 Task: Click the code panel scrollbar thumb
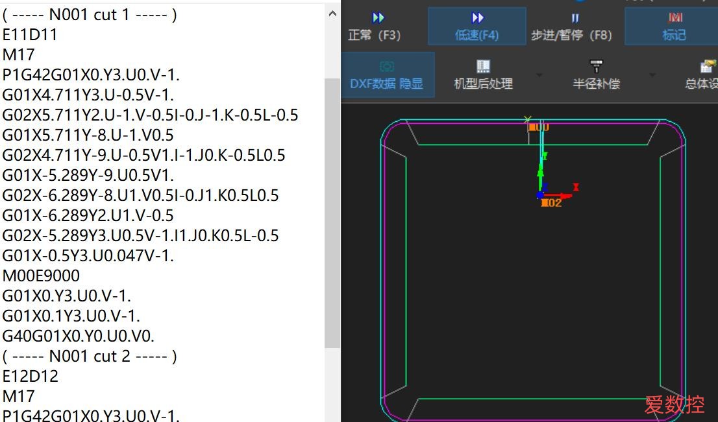click(332, 213)
